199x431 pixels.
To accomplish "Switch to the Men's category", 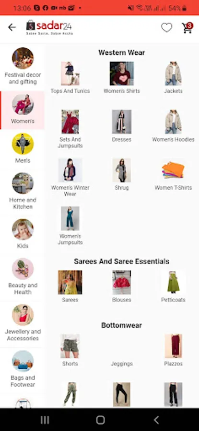I will [23, 148].
